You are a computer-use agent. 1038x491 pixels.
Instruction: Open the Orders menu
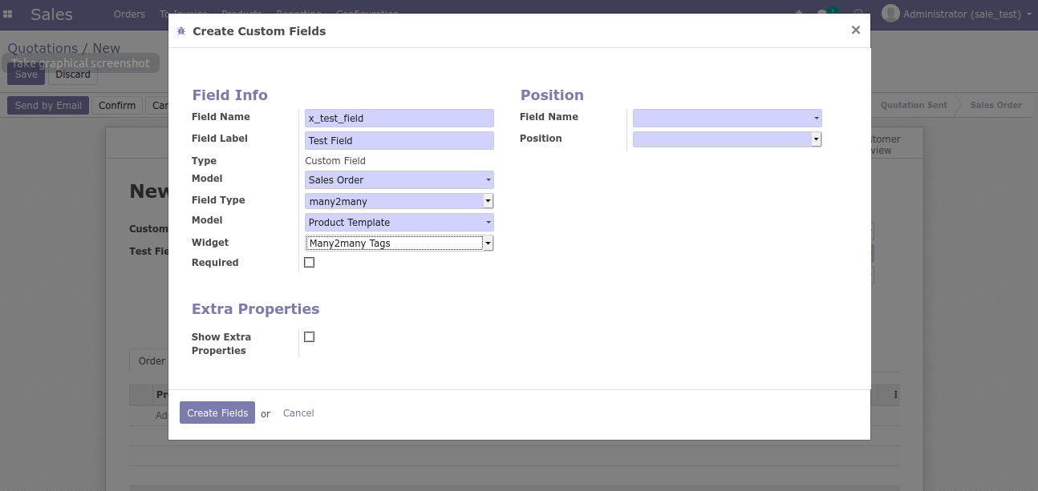click(129, 14)
